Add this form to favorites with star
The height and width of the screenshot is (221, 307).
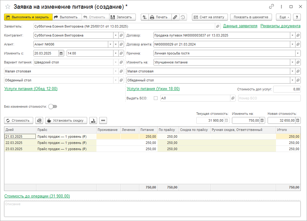tap(8, 6)
